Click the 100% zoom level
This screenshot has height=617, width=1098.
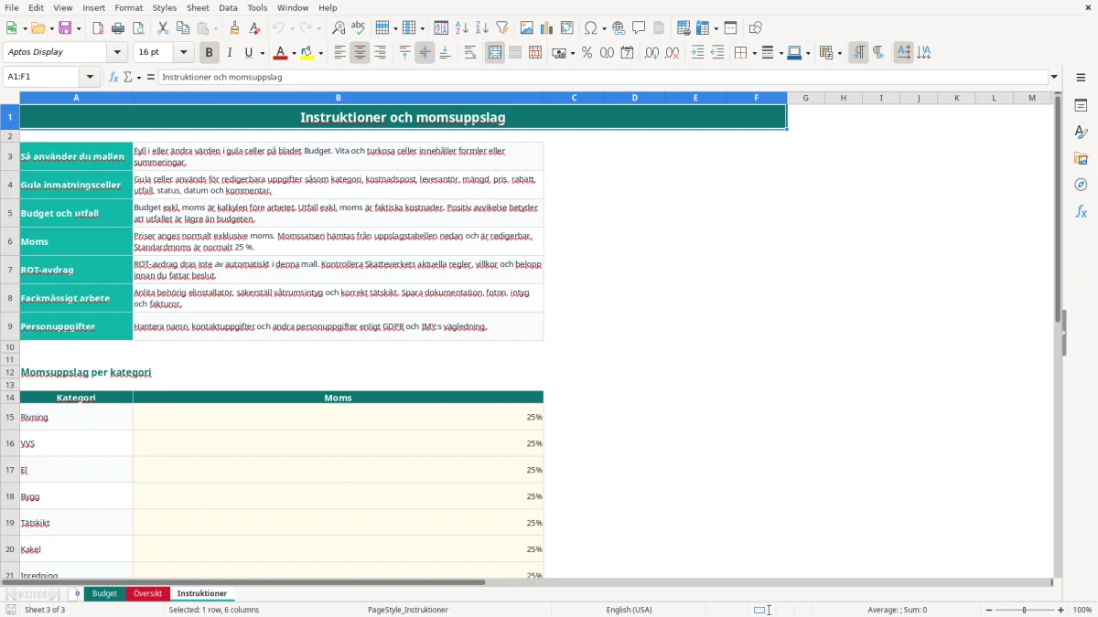[x=1082, y=610]
